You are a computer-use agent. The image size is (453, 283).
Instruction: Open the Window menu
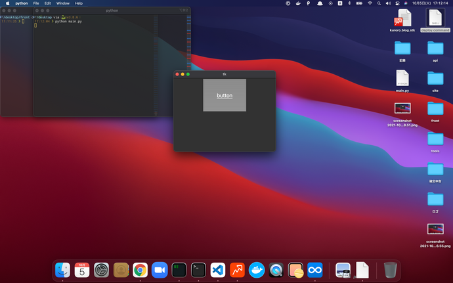(x=62, y=3)
